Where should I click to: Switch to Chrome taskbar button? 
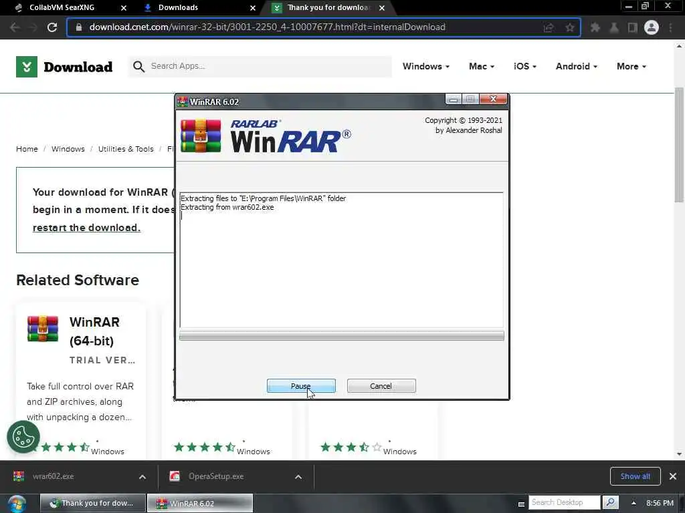coord(92,504)
